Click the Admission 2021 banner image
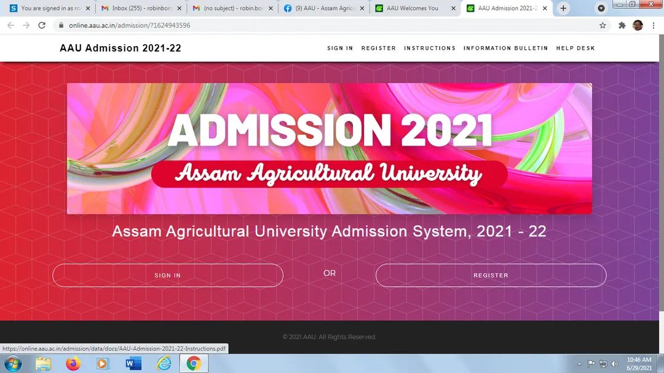Viewport: 664px width, 373px height. click(x=330, y=149)
